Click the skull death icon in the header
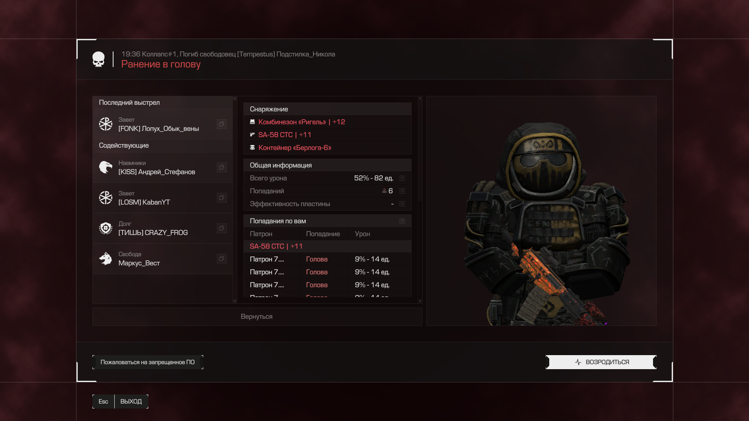Viewport: 749px width, 421px height. click(x=98, y=59)
